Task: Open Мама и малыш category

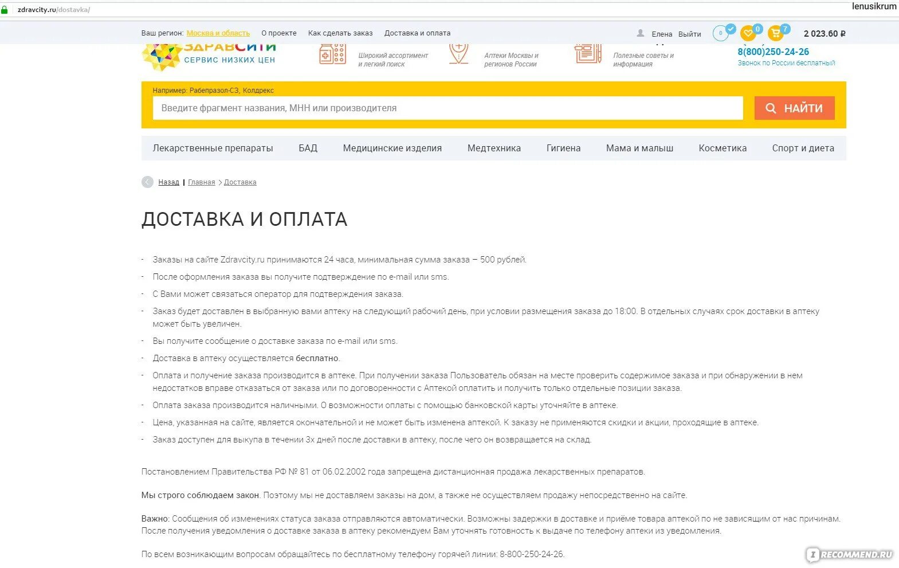Action: tap(639, 148)
